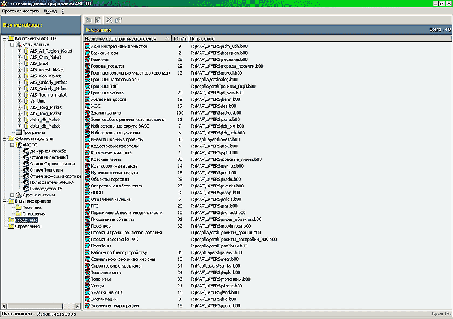Click the properties icon right of delete
The width and height of the screenshot is (453, 319).
(119, 20)
